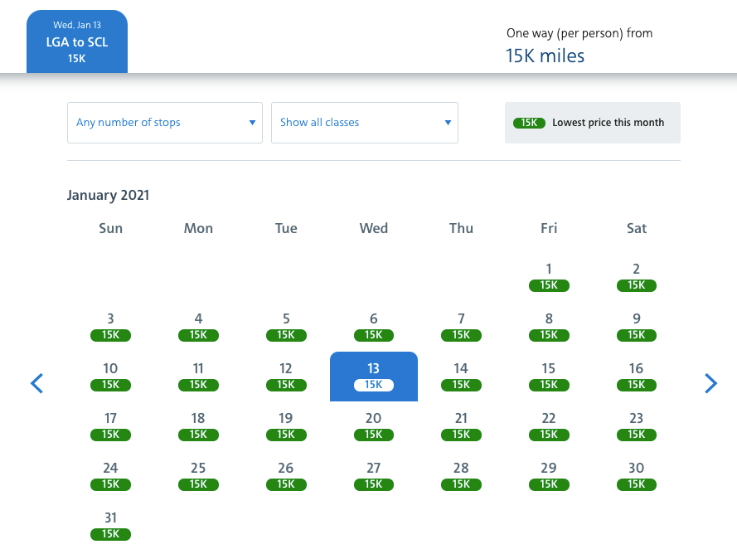Choose Saturday January 2 date
The image size is (737, 559).
[637, 276]
